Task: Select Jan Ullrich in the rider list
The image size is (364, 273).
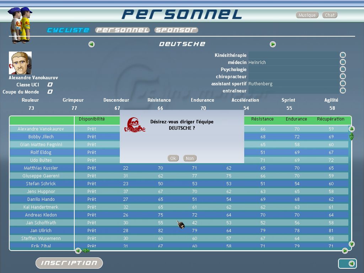Action: [x=41, y=230]
